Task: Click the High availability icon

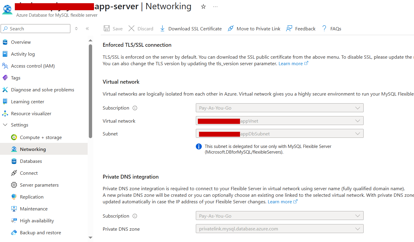Action: coord(14,221)
